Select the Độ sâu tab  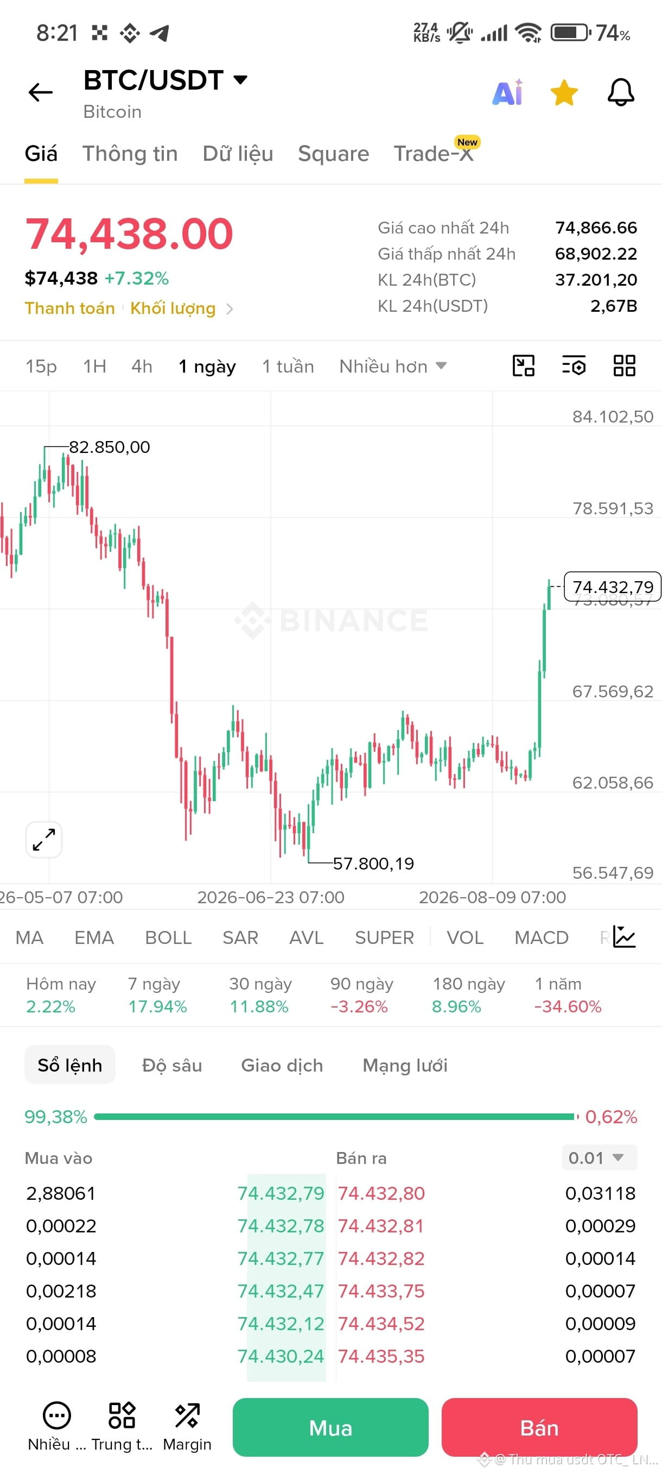point(172,1065)
